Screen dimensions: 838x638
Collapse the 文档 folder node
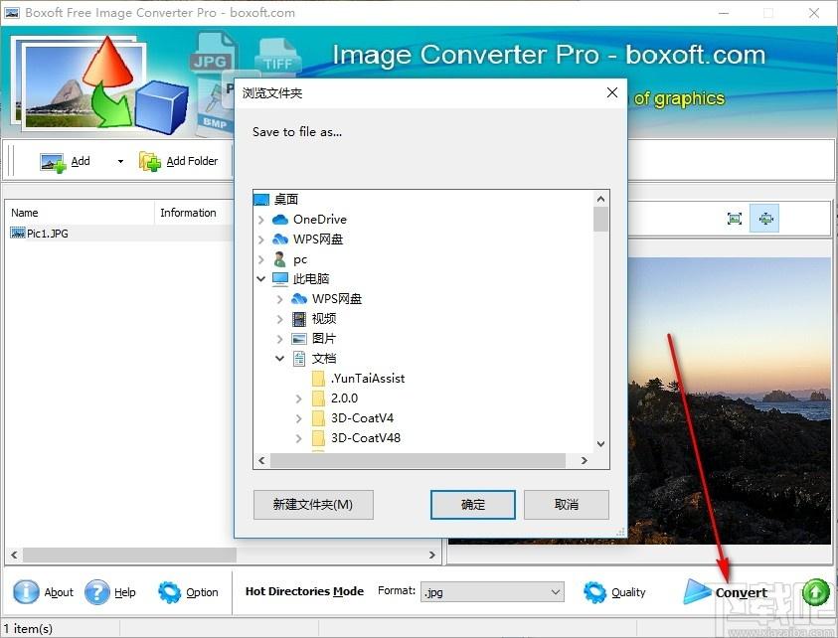coord(280,359)
